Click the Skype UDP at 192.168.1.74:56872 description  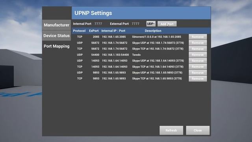[x=158, y=43]
